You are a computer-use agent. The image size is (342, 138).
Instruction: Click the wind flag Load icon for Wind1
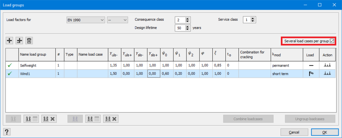pos(311,74)
